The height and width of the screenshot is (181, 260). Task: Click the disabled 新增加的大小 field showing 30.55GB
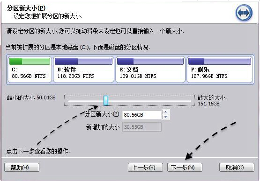coord(142,127)
